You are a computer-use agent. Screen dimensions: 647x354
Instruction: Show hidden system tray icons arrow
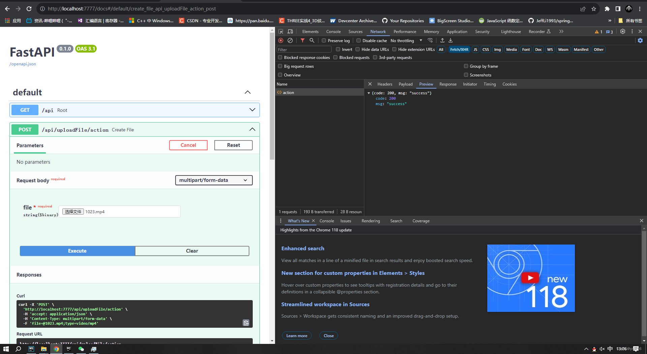pyautogui.click(x=586, y=349)
